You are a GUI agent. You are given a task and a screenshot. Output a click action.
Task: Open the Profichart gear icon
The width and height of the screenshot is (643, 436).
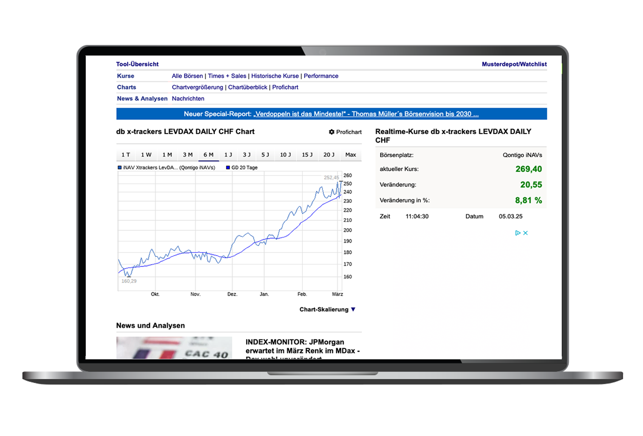tap(331, 132)
